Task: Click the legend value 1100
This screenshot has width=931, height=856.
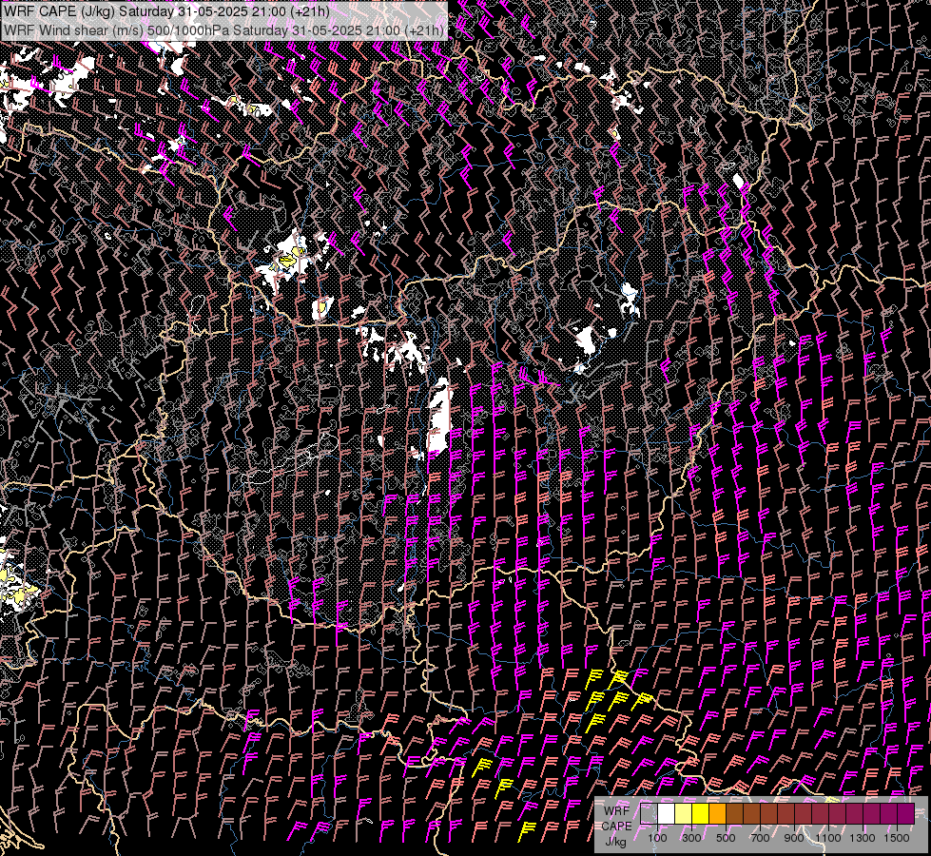Action: tap(828, 838)
